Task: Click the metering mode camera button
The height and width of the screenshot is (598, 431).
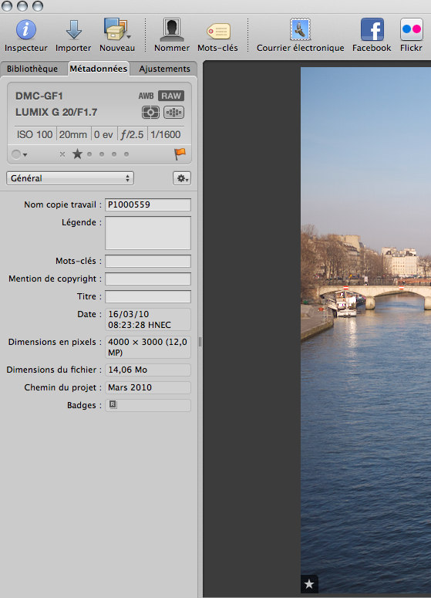Action: point(150,112)
